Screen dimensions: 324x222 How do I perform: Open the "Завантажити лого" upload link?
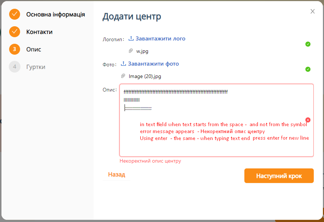pos(160,39)
